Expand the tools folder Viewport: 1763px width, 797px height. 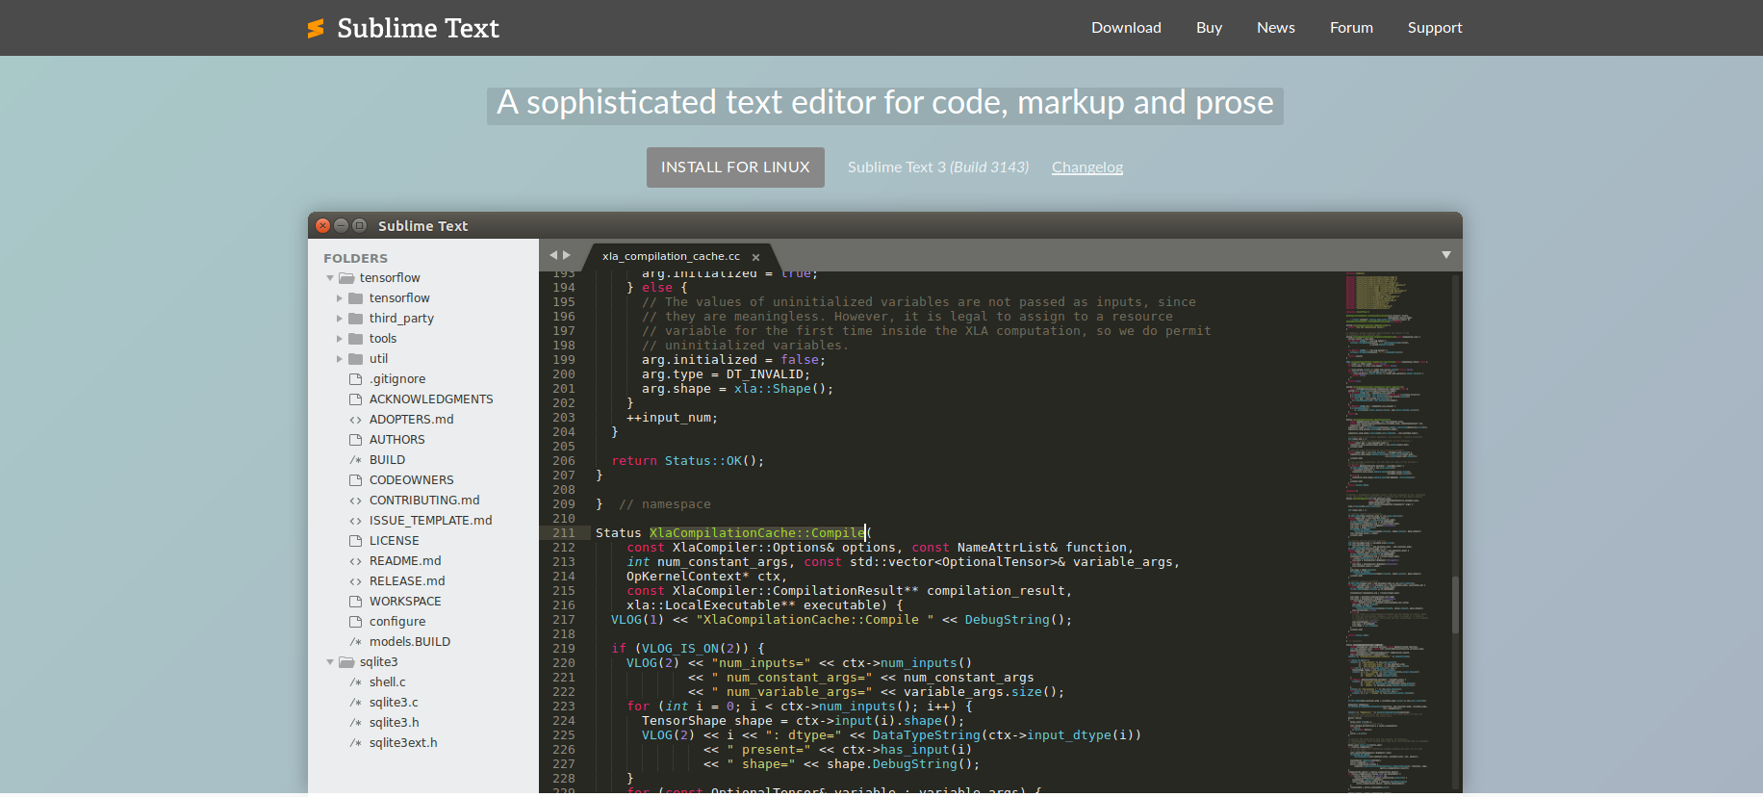[x=340, y=339]
